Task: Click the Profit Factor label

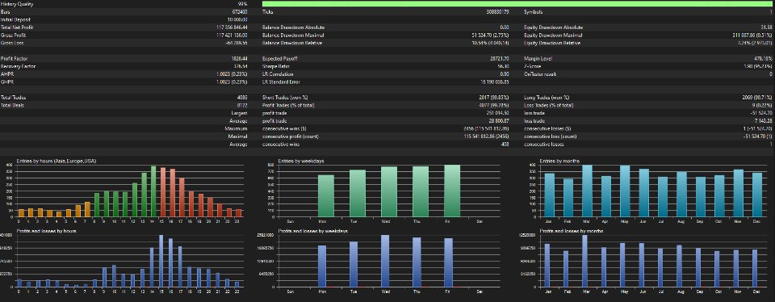Action: coord(15,59)
